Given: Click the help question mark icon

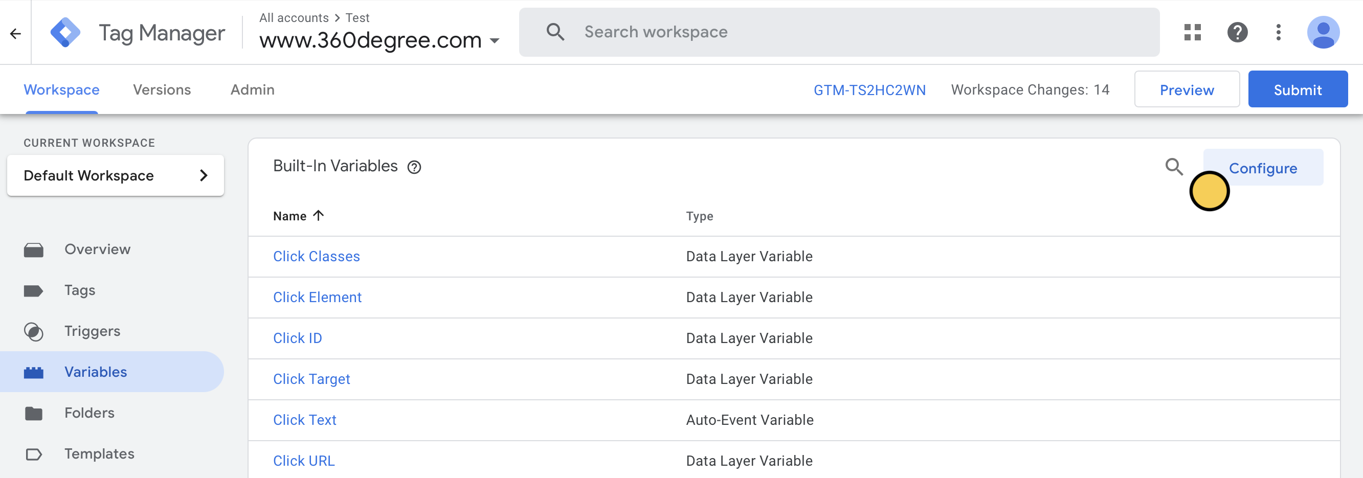Looking at the screenshot, I should (1237, 32).
